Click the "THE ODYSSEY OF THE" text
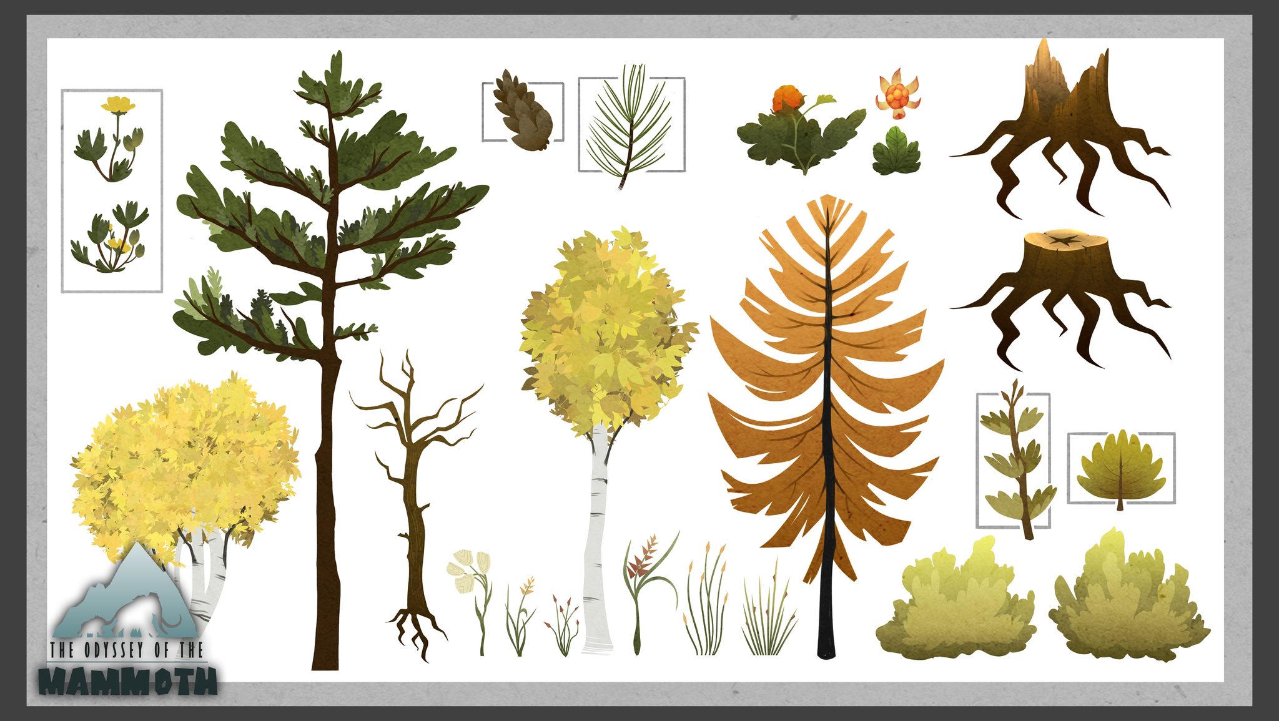Viewport: 1279px width, 721px height. click(127, 650)
